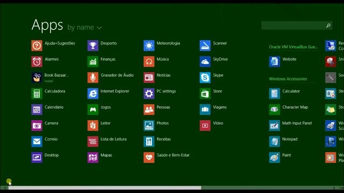Open the Finanças chart icon
The image size is (344, 193).
(93, 62)
